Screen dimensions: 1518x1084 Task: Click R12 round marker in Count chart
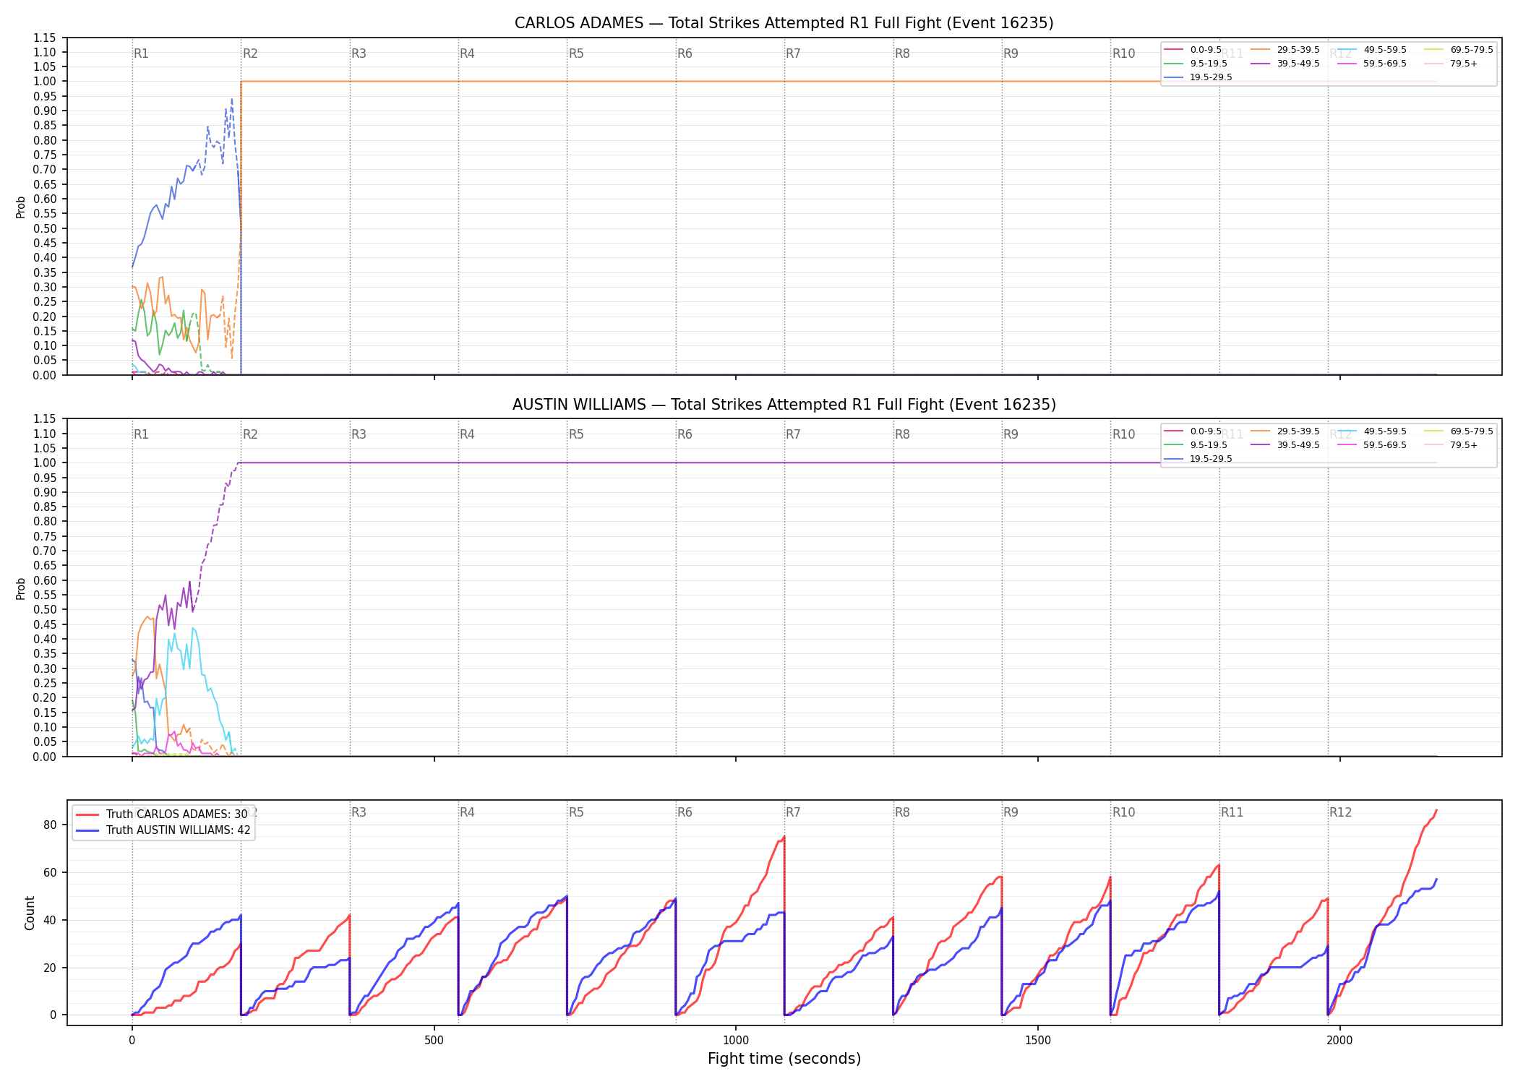click(1340, 812)
